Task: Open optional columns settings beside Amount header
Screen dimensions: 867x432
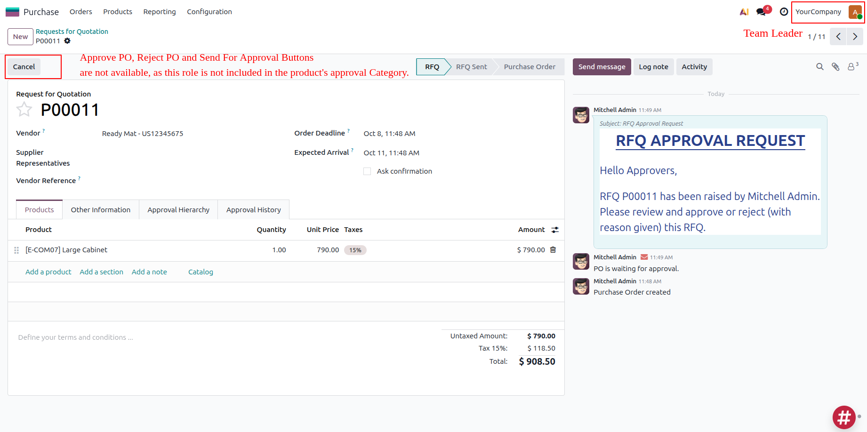Action: click(555, 230)
